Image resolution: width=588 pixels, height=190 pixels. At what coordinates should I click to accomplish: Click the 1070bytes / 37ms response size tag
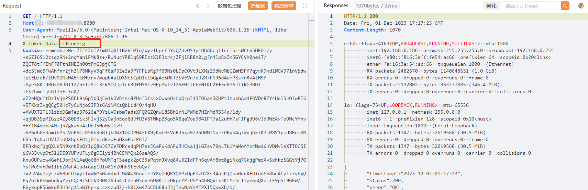pyautogui.click(x=376, y=6)
